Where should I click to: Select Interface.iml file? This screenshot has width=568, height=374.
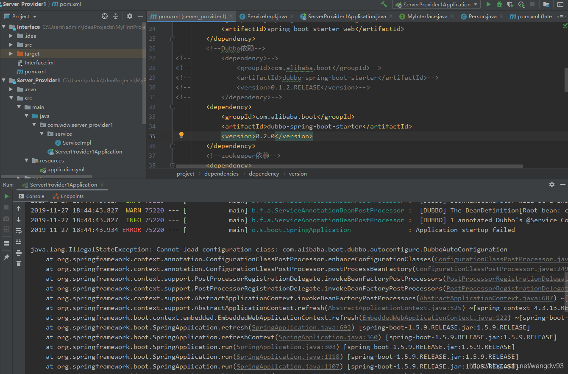point(39,62)
